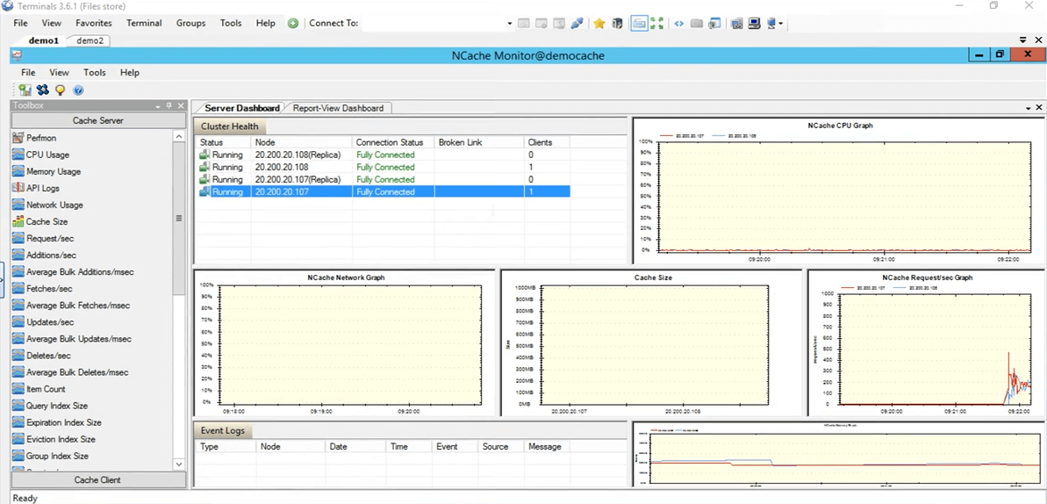This screenshot has height=504, width=1047.
Task: Click Average Bulk Fetches/msec in Toolbox
Action: (x=78, y=305)
